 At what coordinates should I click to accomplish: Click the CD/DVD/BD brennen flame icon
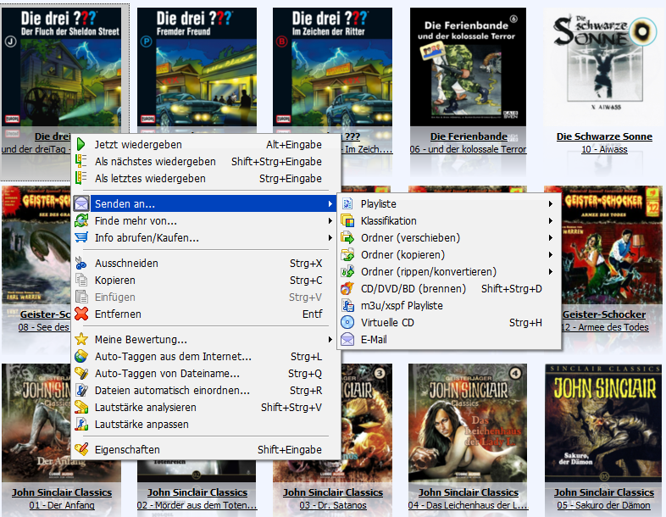point(347,288)
